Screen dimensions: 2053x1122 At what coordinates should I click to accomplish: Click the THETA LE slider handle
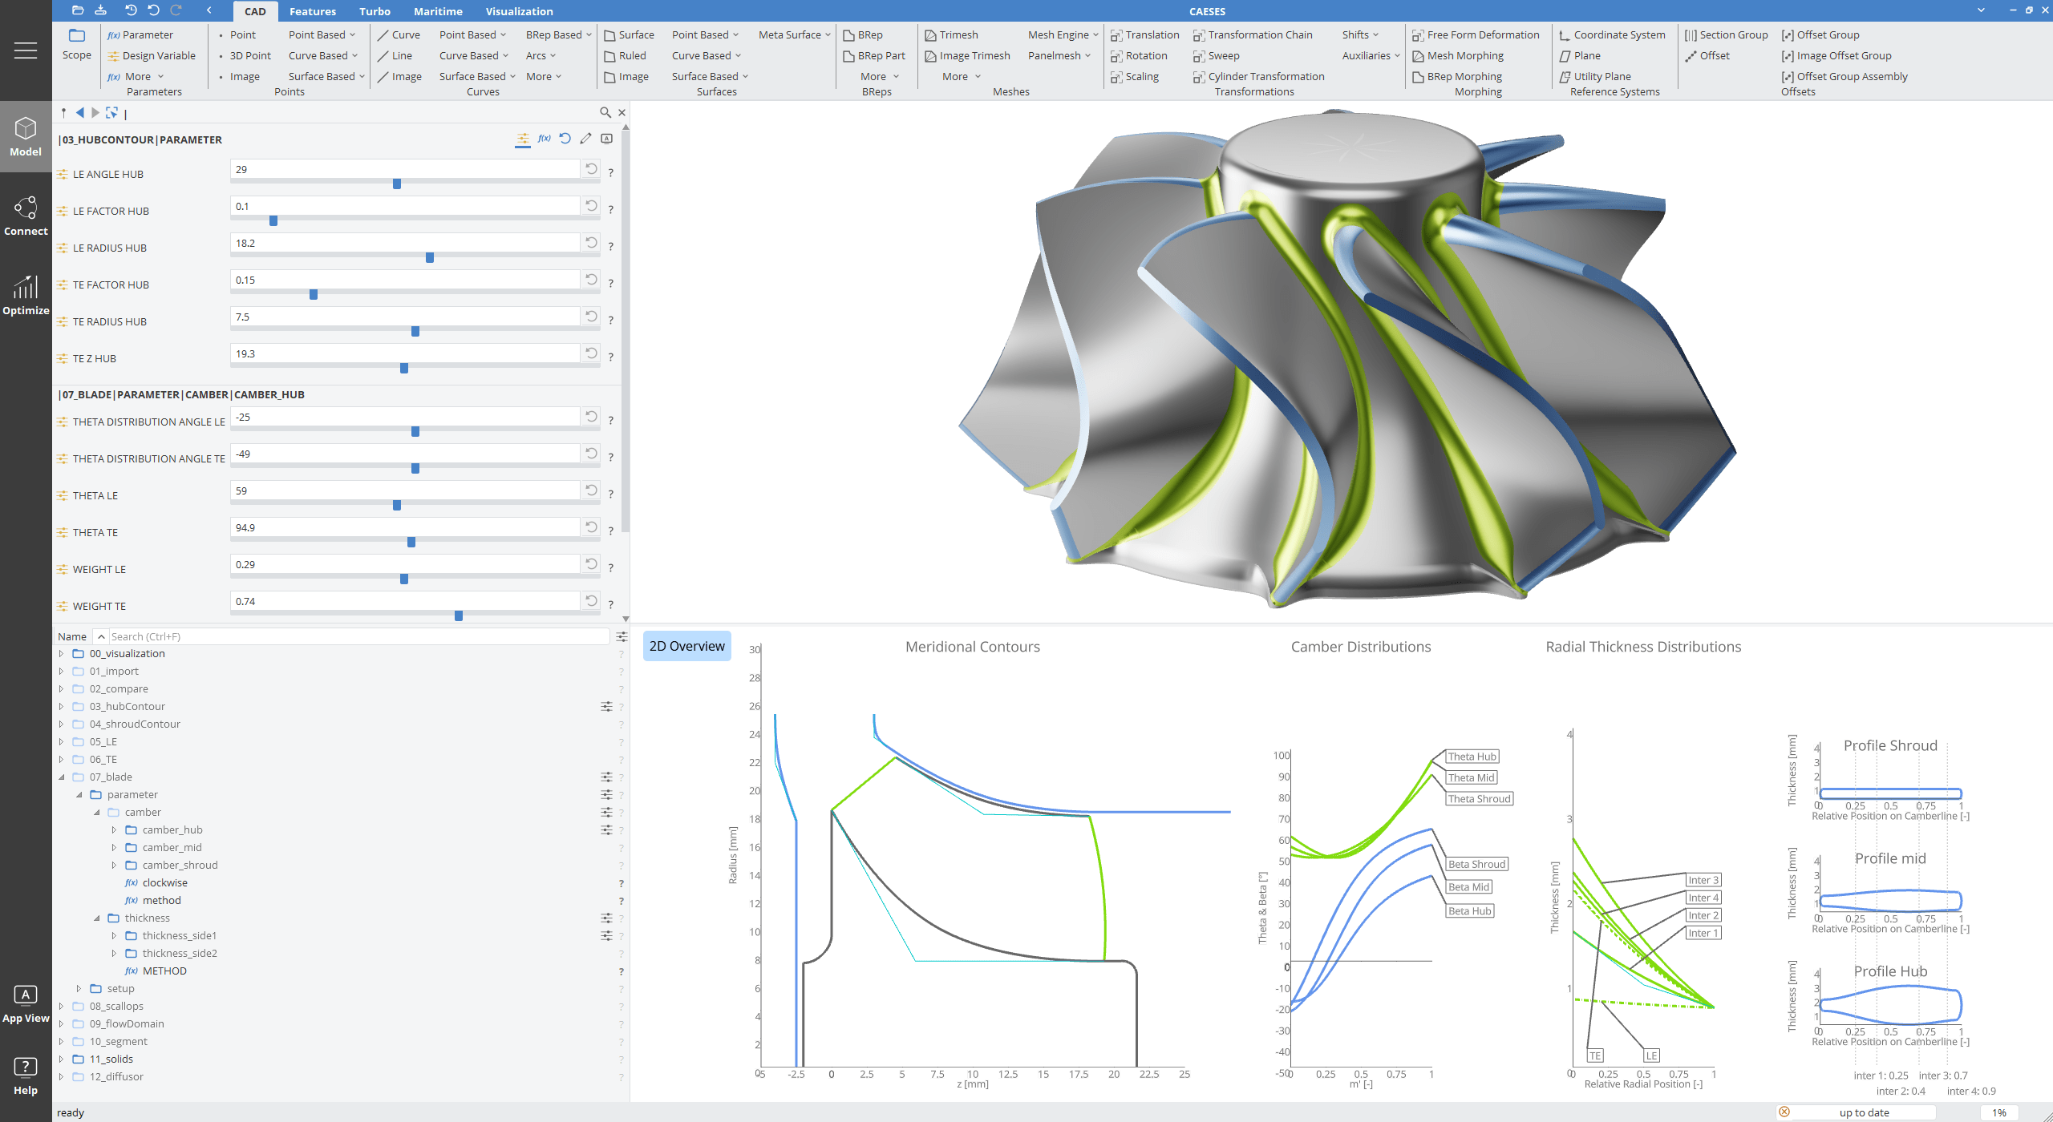397,506
